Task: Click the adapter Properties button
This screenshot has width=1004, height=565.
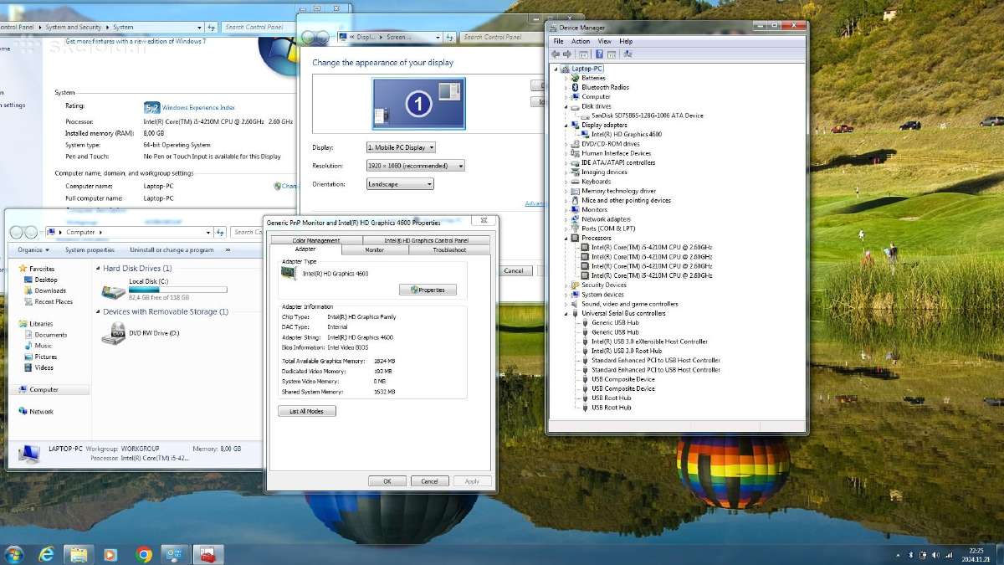Action: pos(428,290)
